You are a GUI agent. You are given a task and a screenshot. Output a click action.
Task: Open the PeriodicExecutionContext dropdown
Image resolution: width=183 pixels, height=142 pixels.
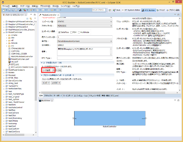(x=84, y=41)
